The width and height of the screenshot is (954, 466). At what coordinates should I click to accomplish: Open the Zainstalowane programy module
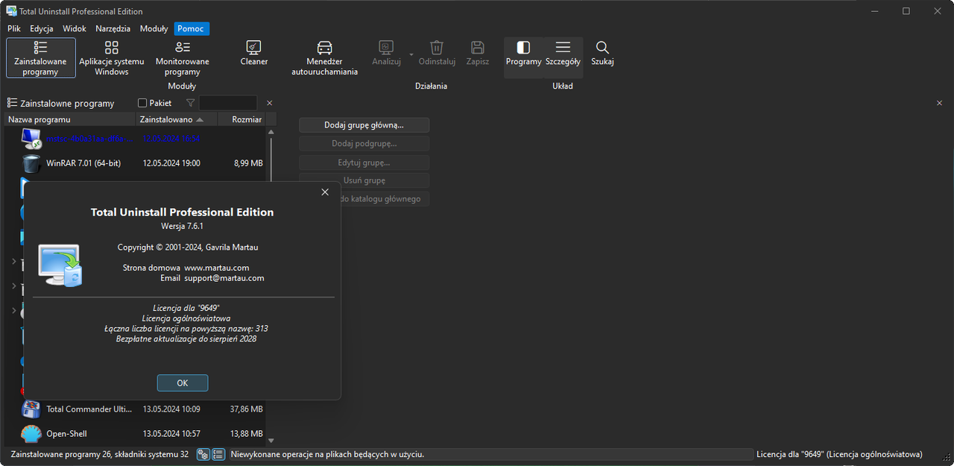click(41, 57)
